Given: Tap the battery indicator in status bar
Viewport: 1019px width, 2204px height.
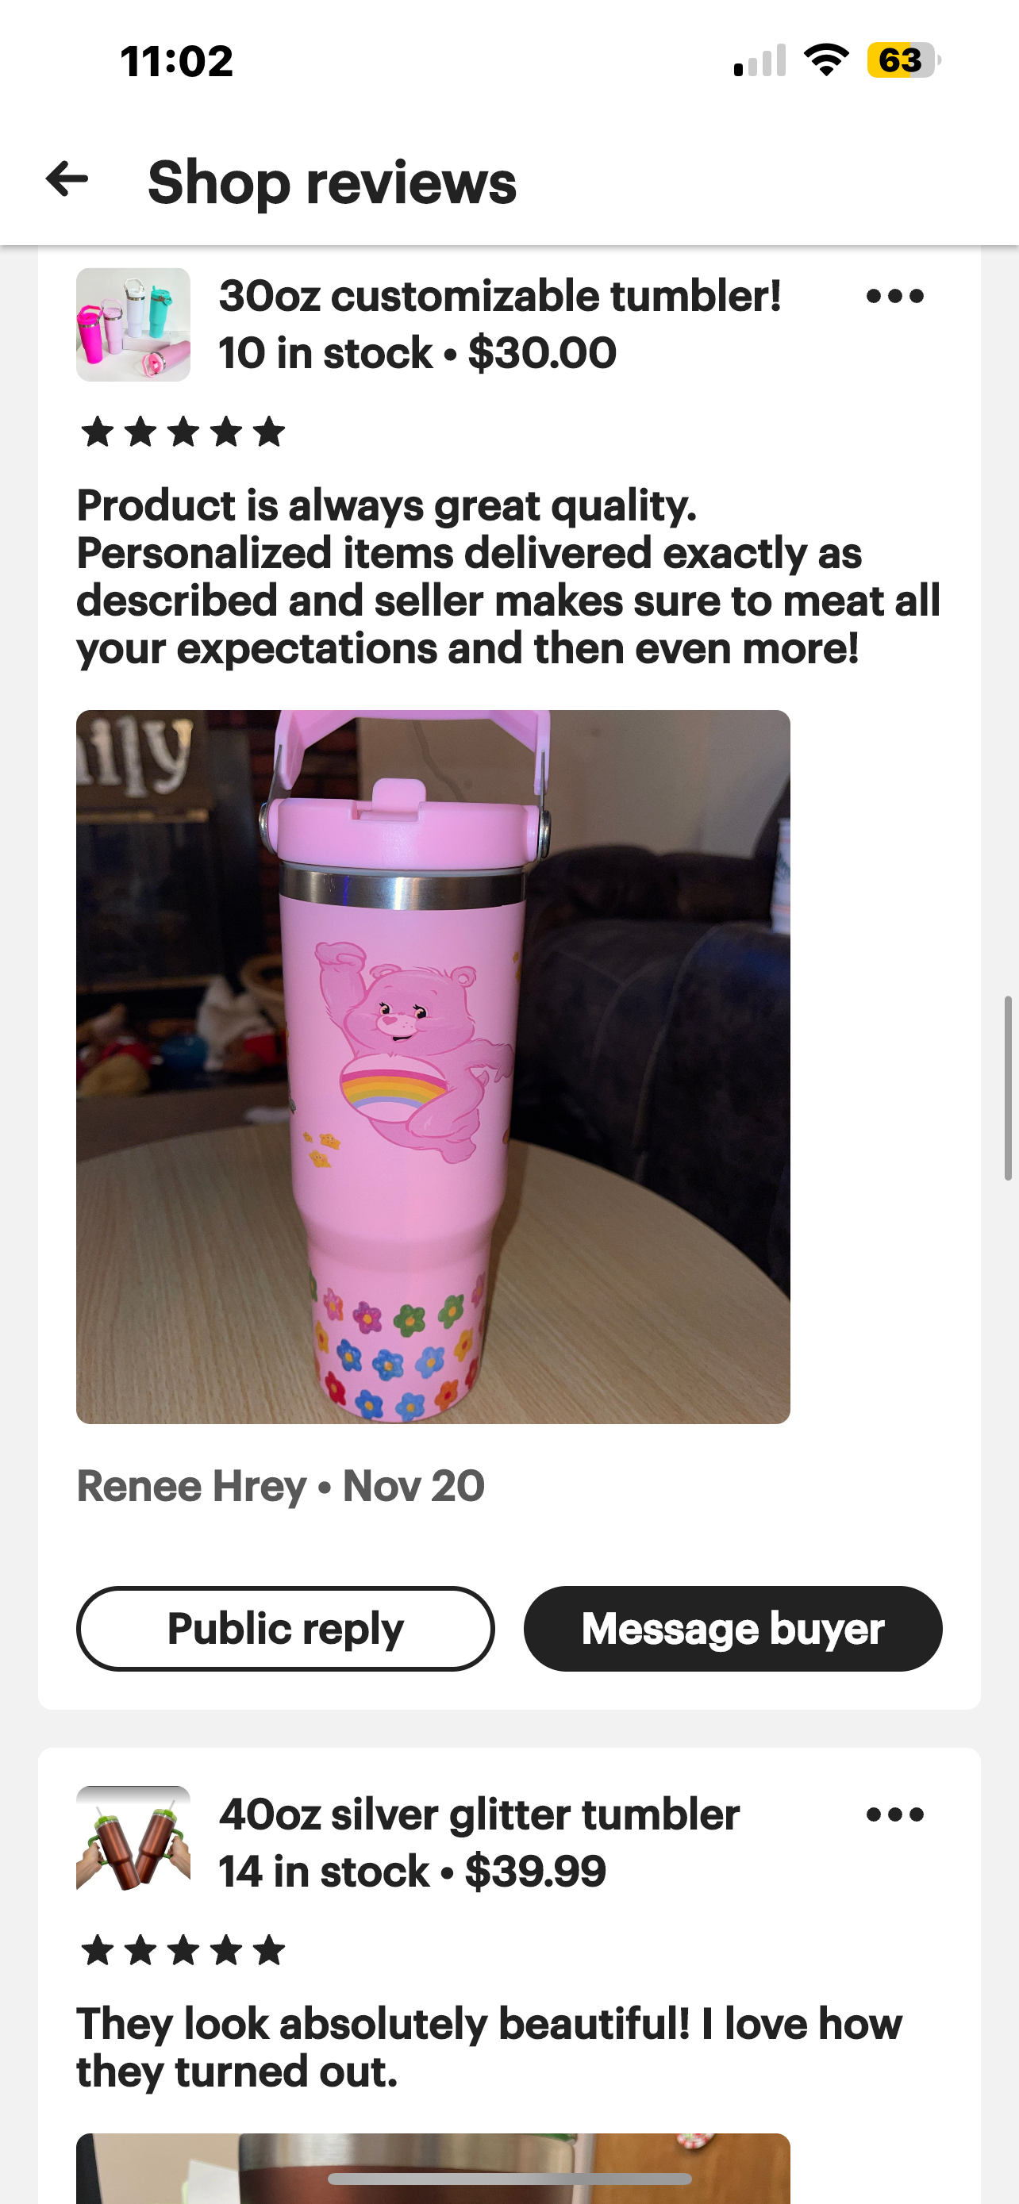Looking at the screenshot, I should pos(903,61).
